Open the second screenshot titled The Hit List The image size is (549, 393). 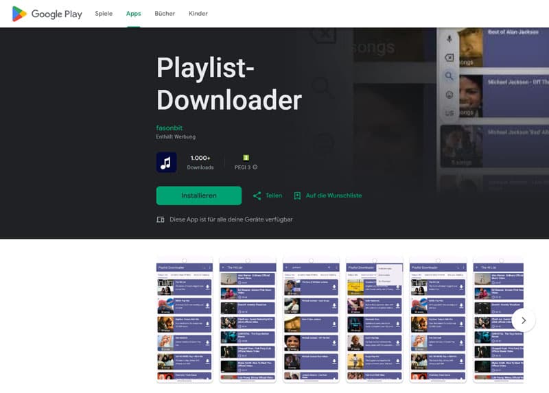tap(248, 320)
